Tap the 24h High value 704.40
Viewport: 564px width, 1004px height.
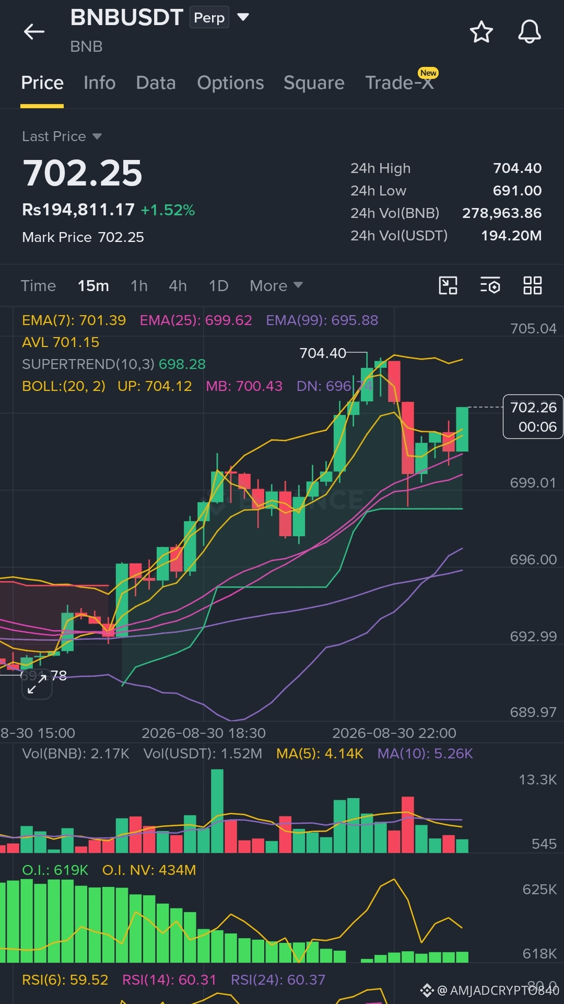(x=517, y=168)
